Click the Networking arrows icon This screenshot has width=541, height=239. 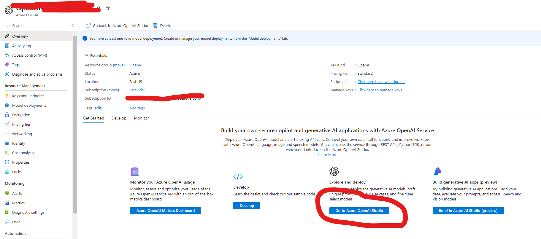[x=7, y=134]
